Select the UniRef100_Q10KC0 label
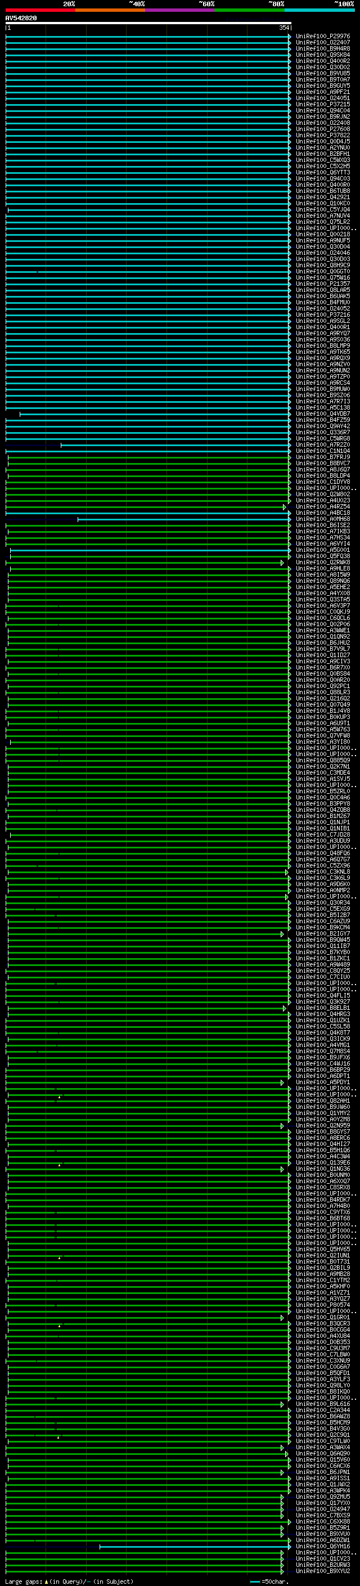360x1586 pixels. click(x=323, y=203)
